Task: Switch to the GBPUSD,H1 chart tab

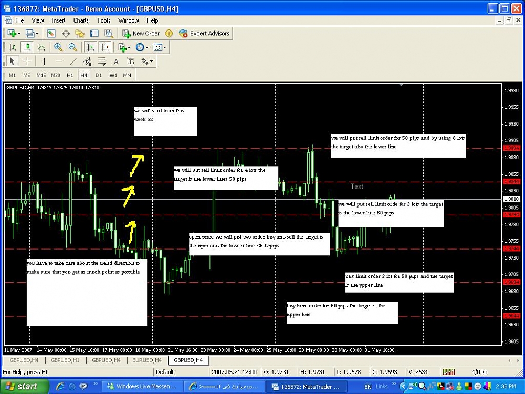Action: click(x=65, y=360)
